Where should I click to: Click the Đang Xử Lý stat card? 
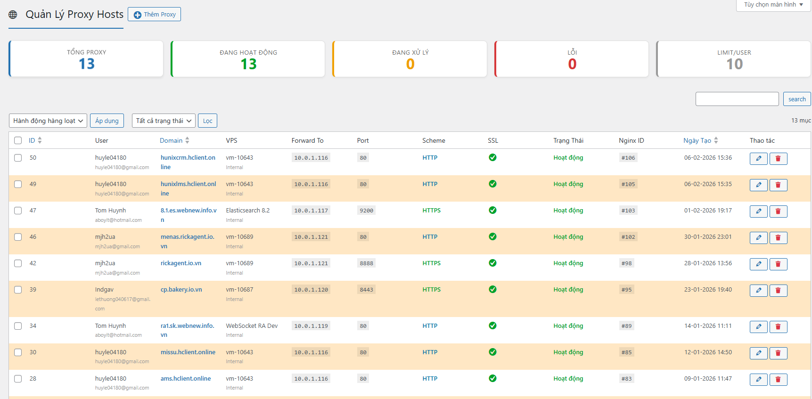point(410,59)
